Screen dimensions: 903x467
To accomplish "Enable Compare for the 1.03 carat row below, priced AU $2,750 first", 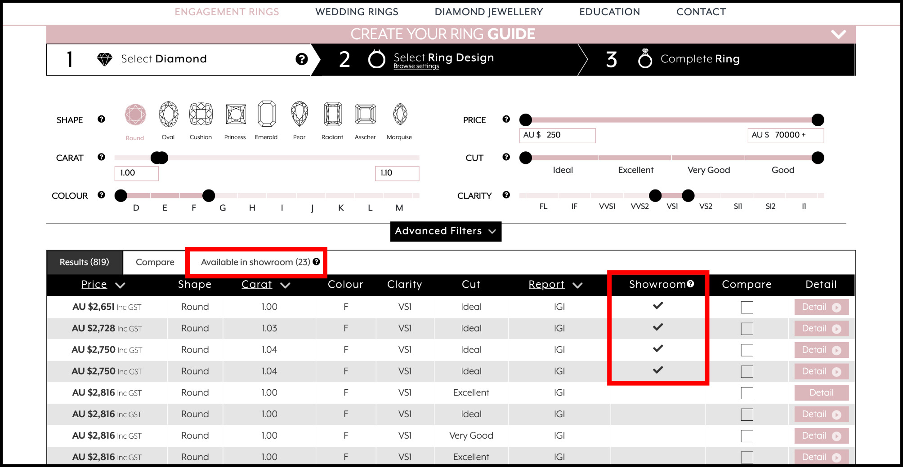I will (x=747, y=350).
